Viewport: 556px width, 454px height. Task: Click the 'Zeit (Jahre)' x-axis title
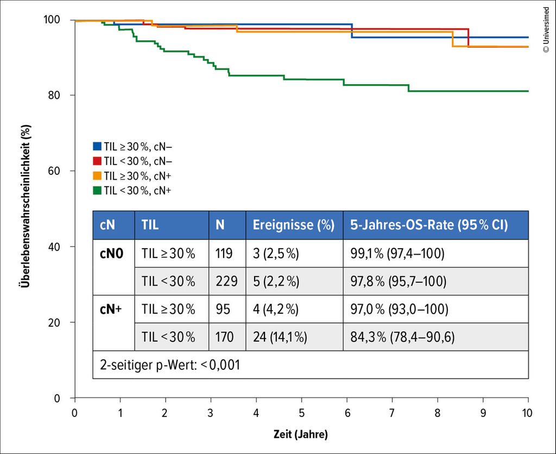301,435
